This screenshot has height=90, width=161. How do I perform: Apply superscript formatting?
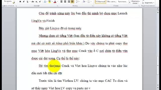coord(40,2)
